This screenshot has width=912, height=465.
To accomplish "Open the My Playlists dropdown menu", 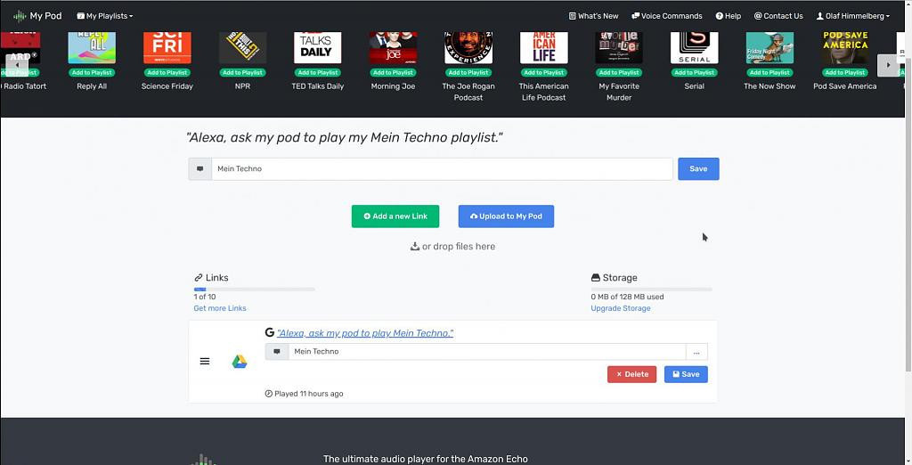I will point(105,16).
